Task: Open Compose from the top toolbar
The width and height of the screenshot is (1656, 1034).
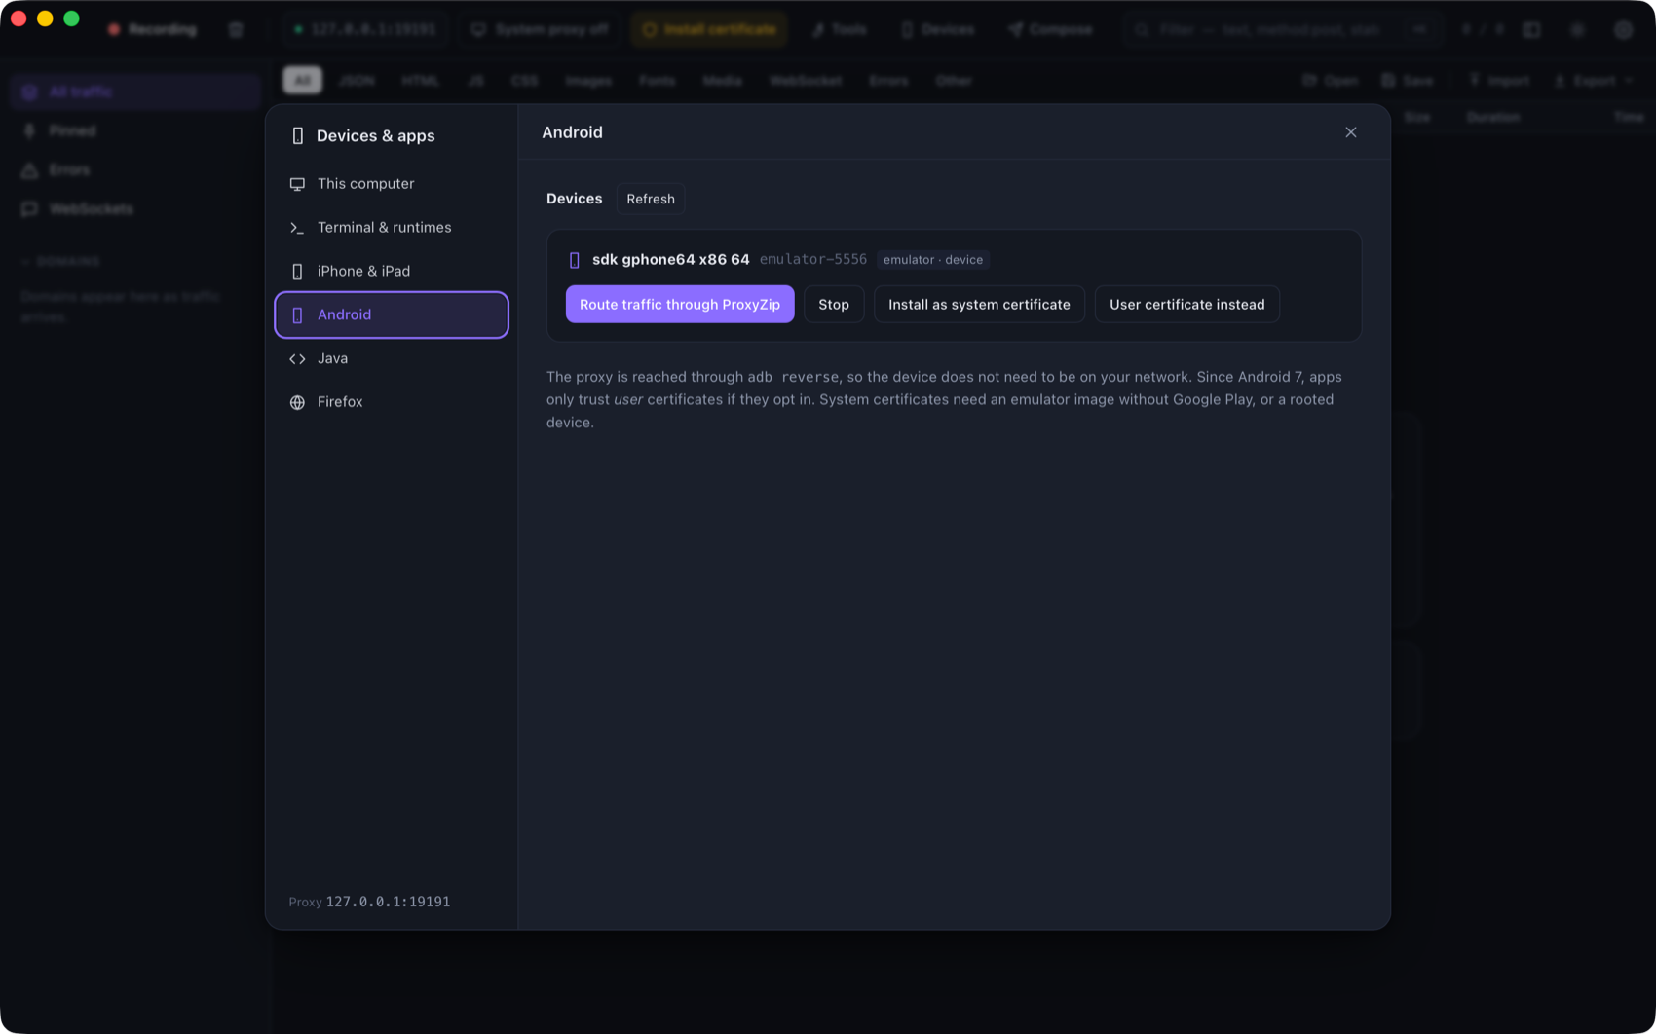Action: click(1050, 29)
